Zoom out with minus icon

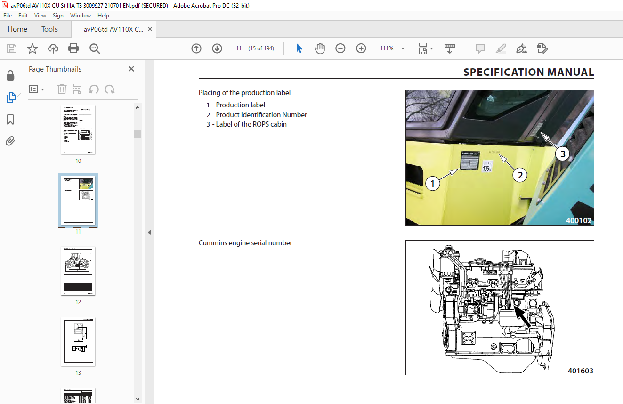tap(340, 48)
